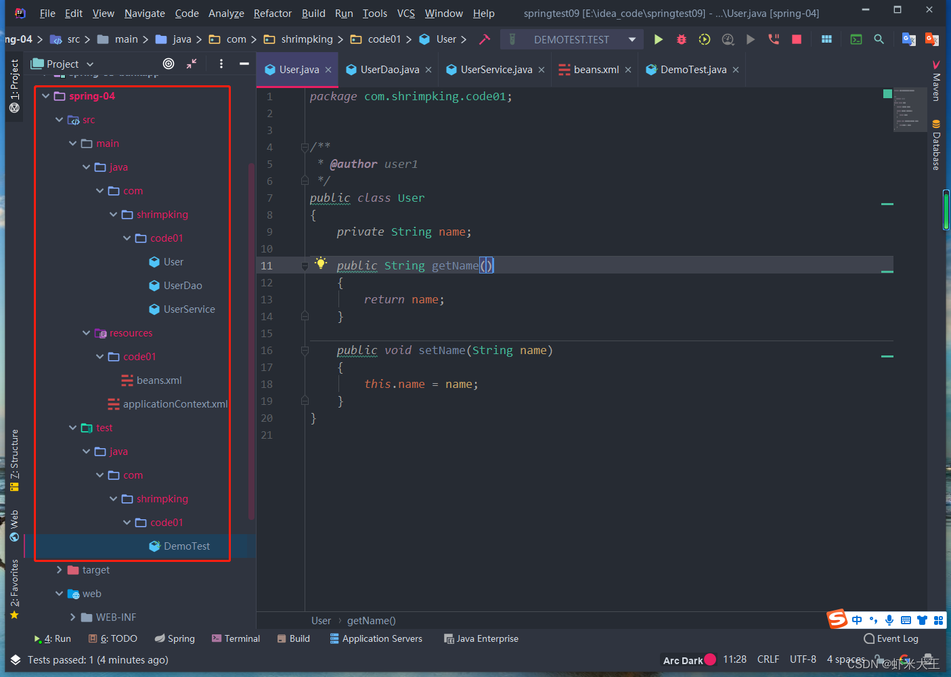Viewport: 951px width, 677px height.
Task: Open Search Everywhere with the magnifier icon
Action: click(879, 39)
